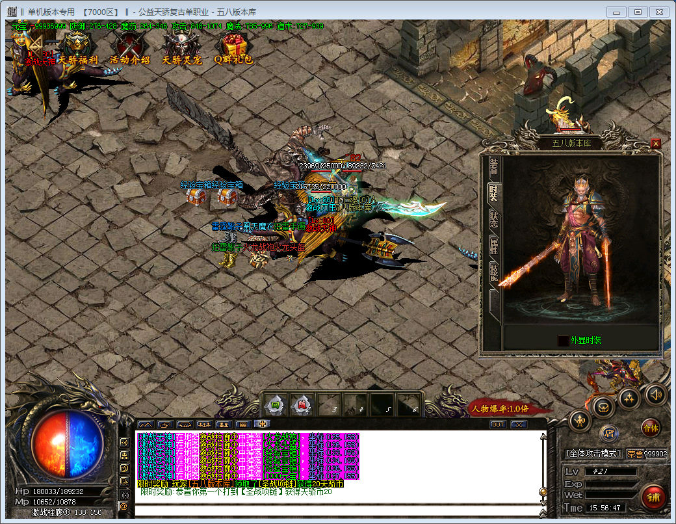Screen dimensions: 676x524
Task: Open the 天骄福利 welfare icon
Action: pos(77,48)
